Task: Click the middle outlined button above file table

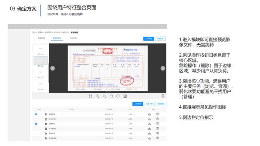Action: pos(149,104)
